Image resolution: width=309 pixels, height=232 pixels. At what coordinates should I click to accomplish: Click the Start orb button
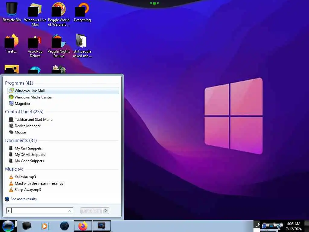coord(8,226)
